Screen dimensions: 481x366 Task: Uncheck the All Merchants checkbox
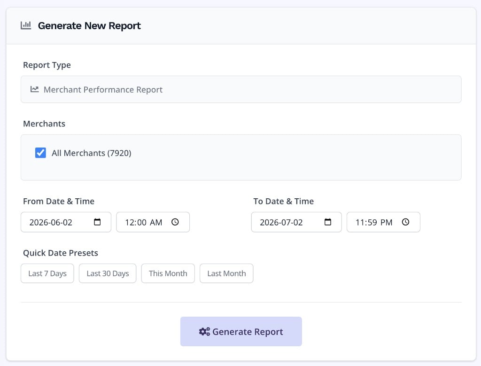point(40,153)
